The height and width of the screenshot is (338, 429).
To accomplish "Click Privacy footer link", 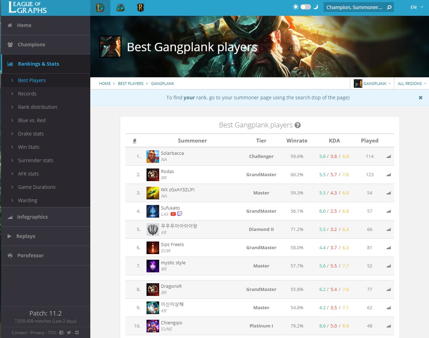I will click(x=37, y=332).
